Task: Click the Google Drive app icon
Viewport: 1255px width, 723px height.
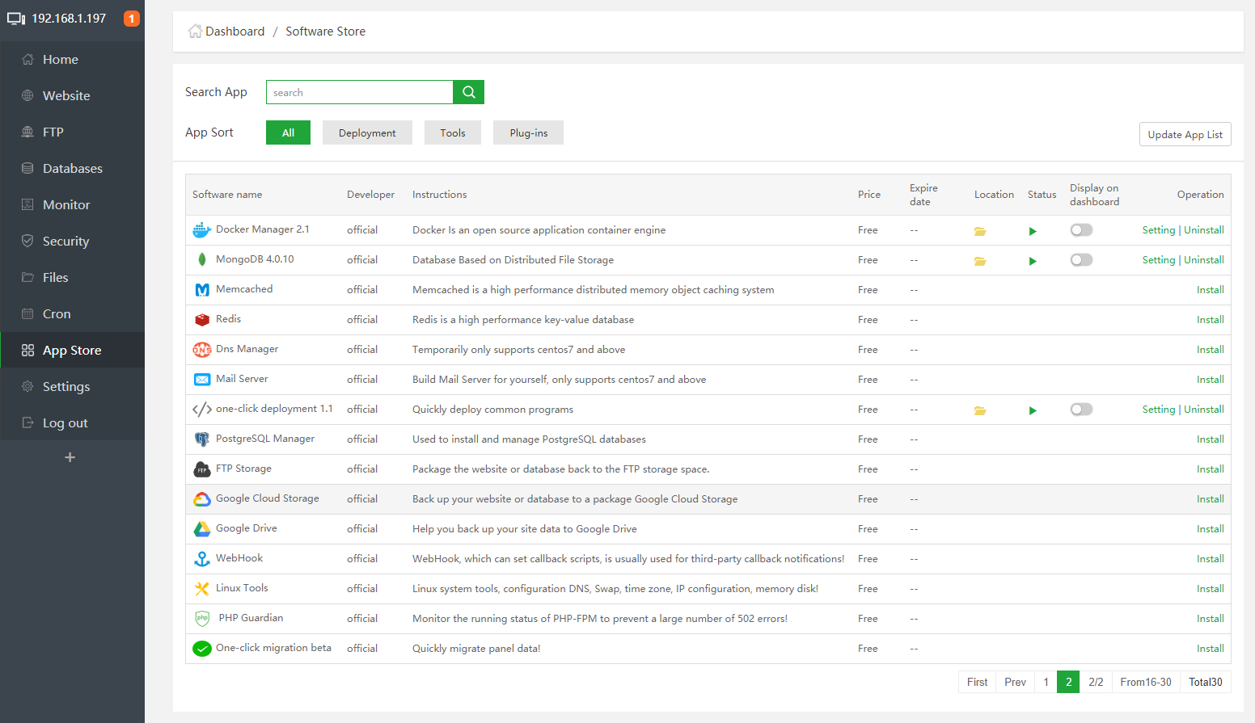Action: 201,529
